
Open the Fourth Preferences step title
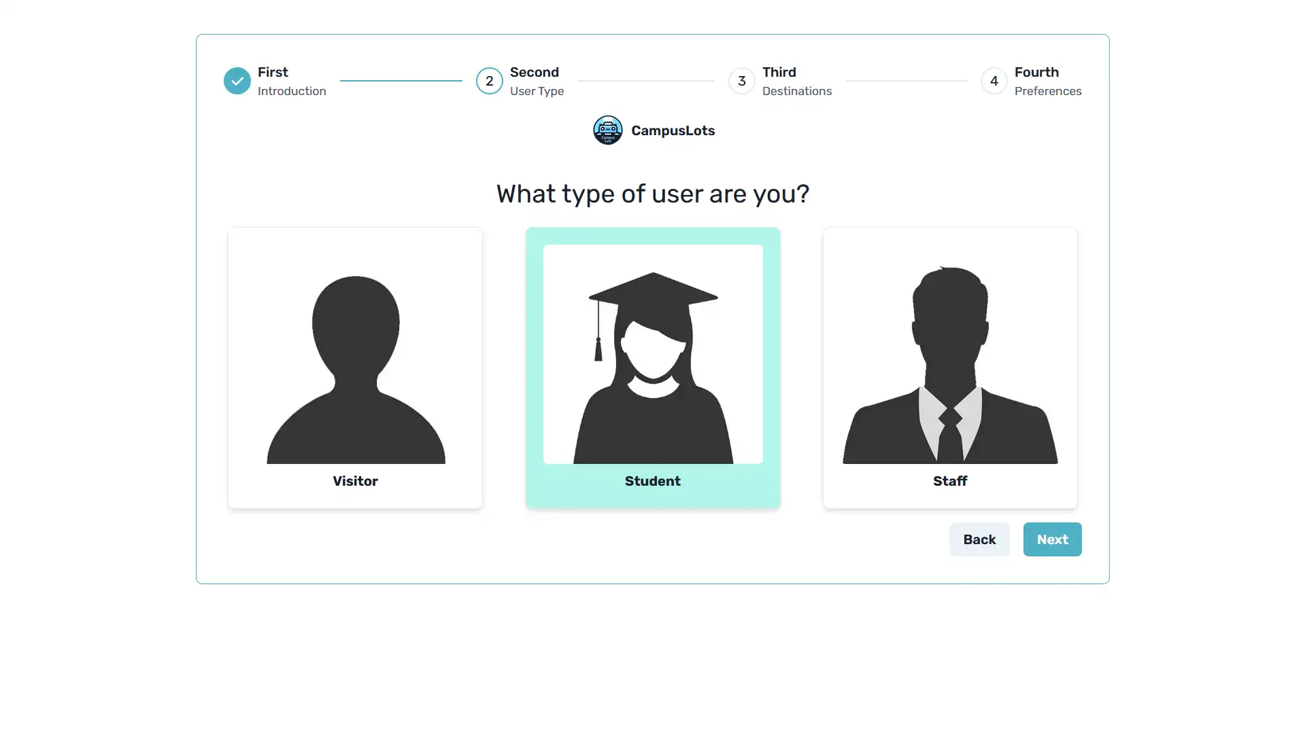tap(1036, 72)
